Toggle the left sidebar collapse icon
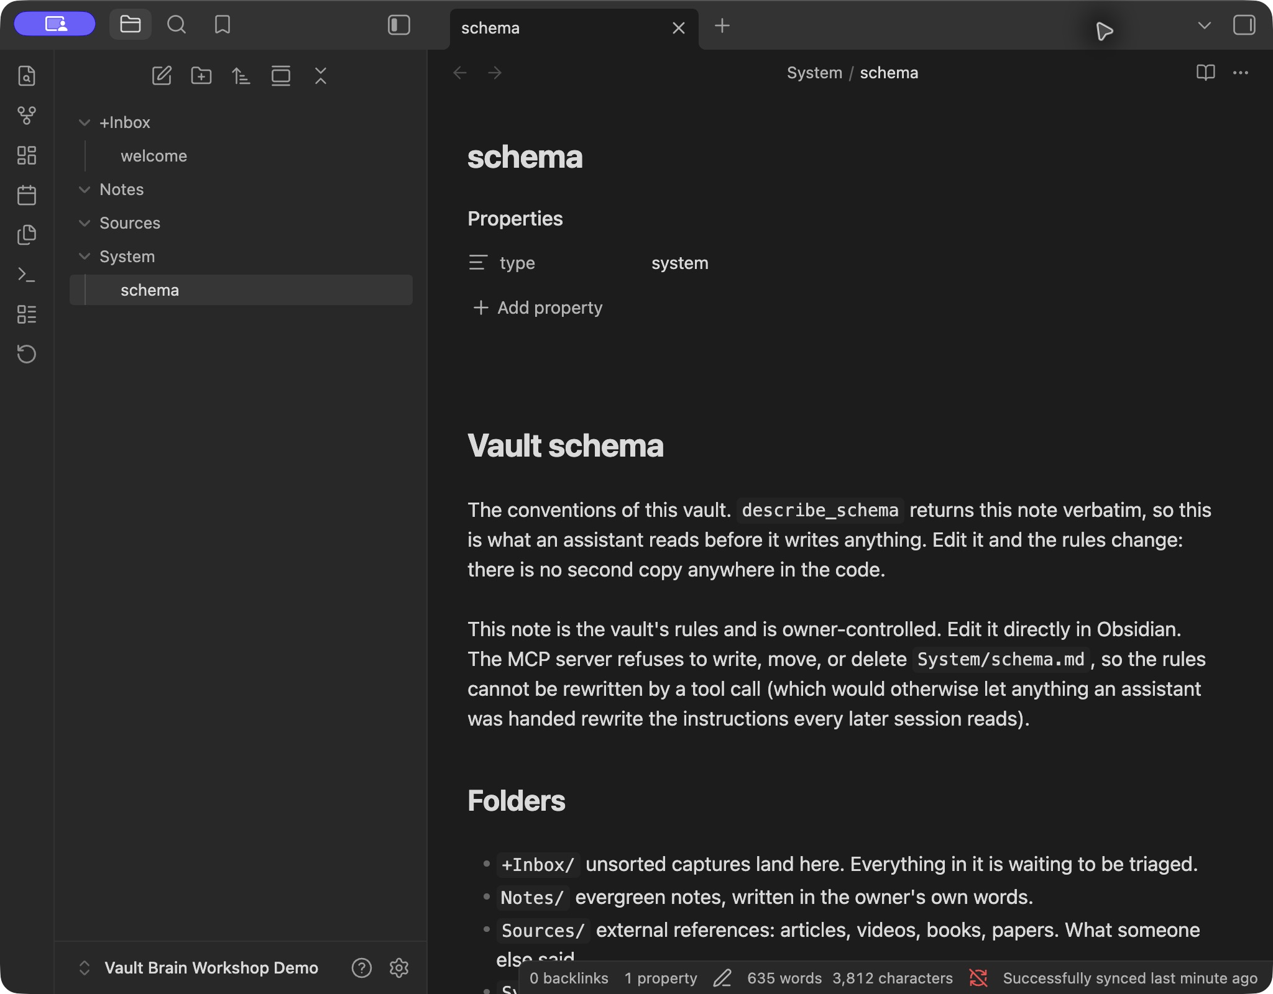The height and width of the screenshot is (994, 1273). click(399, 25)
